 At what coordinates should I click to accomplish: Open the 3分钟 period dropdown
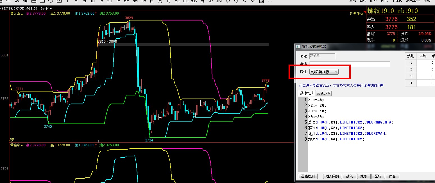pos(47,8)
